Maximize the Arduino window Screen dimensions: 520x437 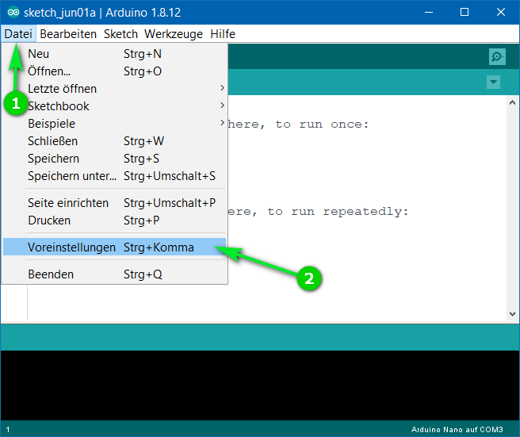point(465,12)
